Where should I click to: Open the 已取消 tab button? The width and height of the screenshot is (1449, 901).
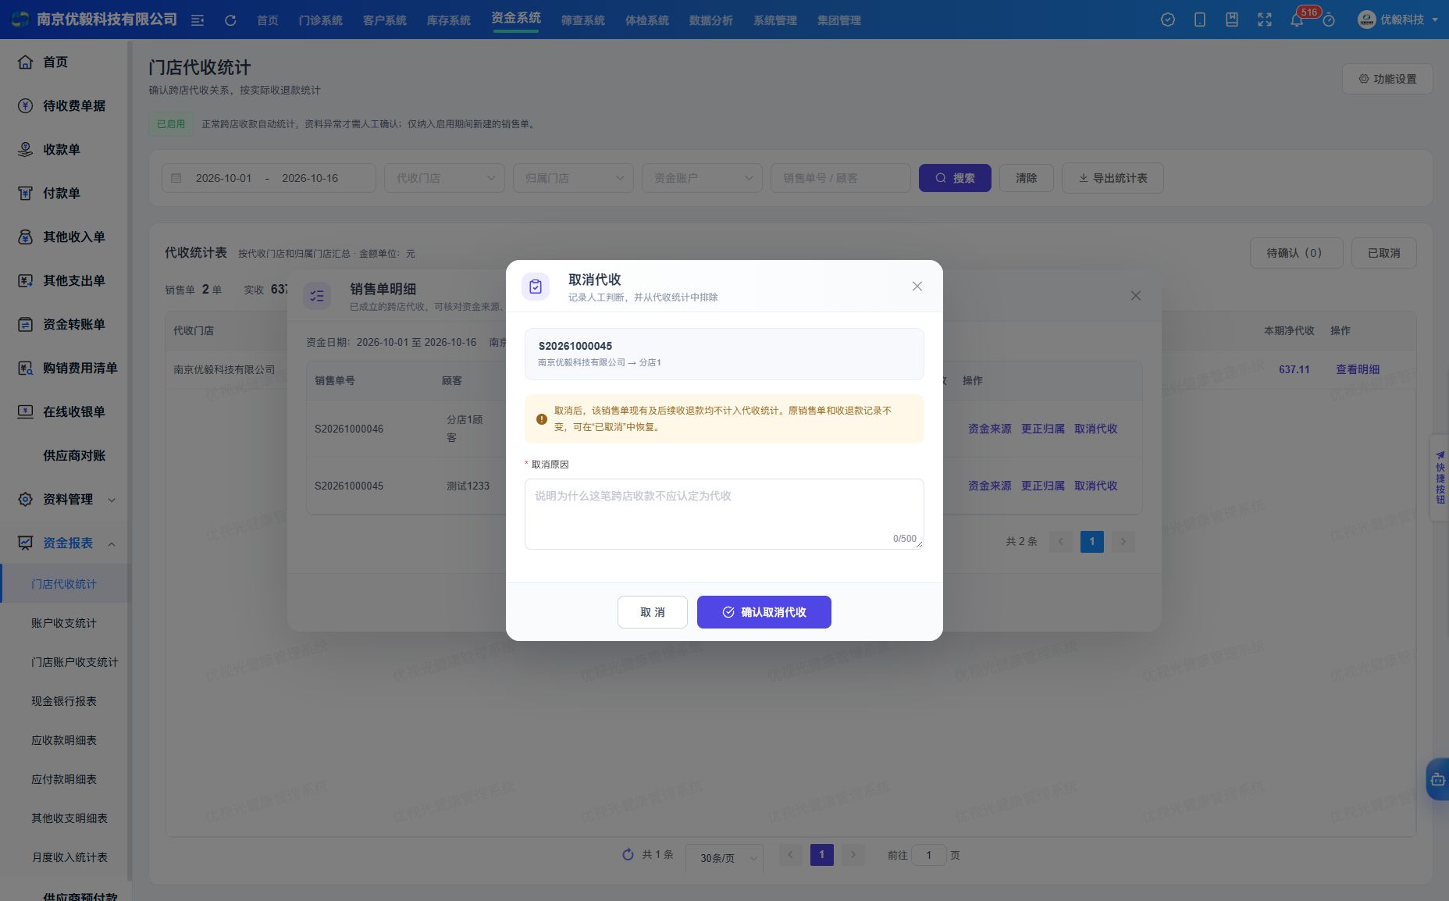[x=1383, y=253]
